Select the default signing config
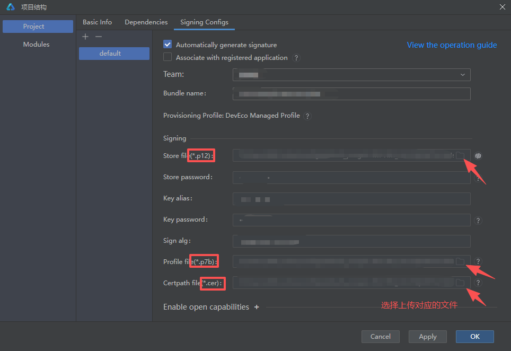The height and width of the screenshot is (351, 511). pos(114,54)
